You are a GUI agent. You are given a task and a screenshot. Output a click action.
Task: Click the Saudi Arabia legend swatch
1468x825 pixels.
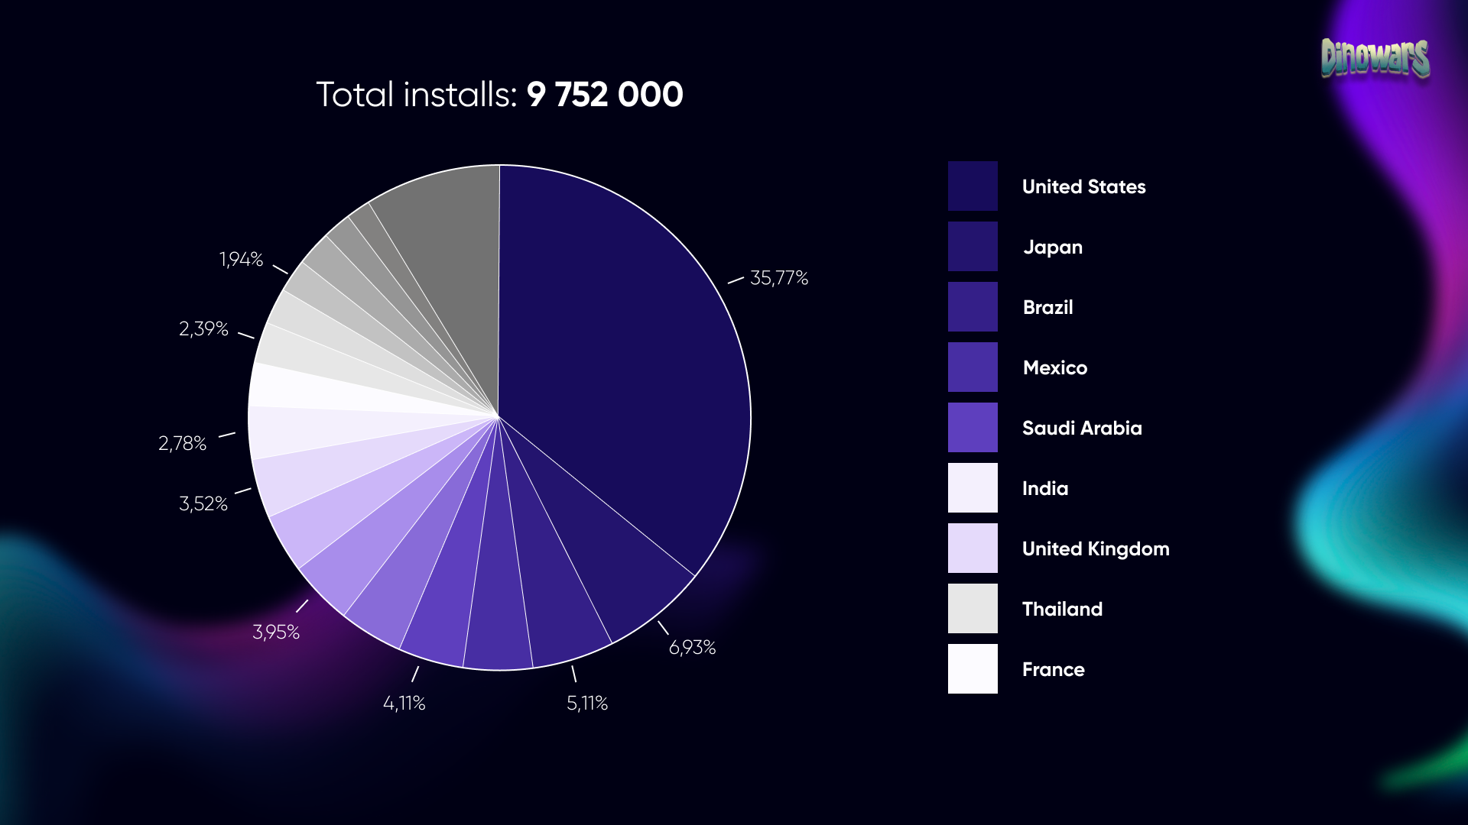pos(973,427)
